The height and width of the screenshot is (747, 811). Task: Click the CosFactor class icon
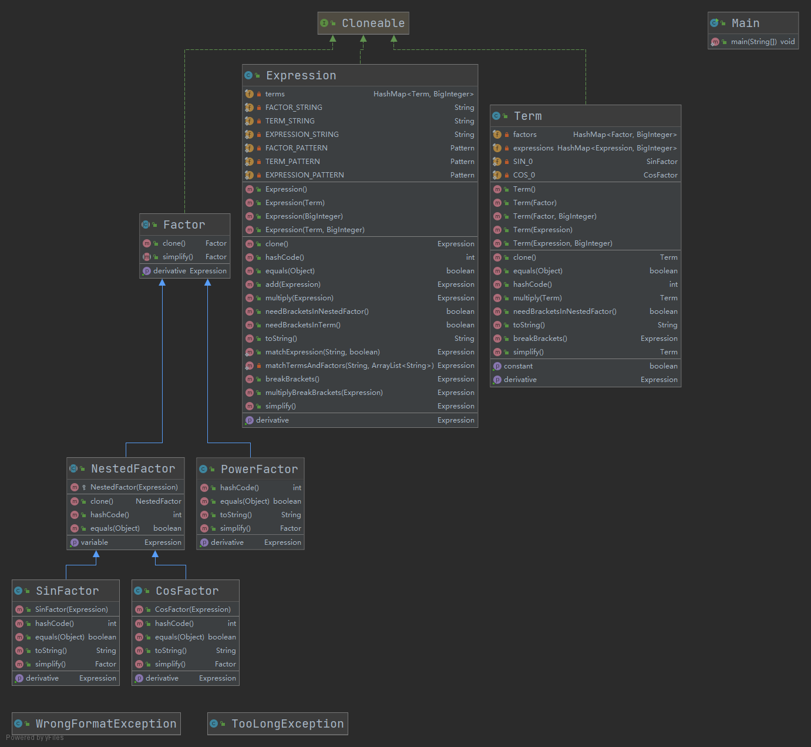pyautogui.click(x=138, y=591)
